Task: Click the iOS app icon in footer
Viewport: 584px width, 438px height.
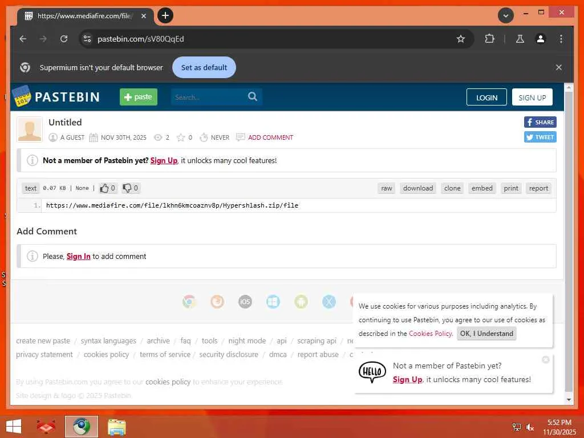Action: pos(245,301)
